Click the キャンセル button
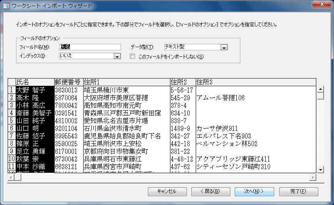The width and height of the screenshot is (334, 205). click(167, 192)
